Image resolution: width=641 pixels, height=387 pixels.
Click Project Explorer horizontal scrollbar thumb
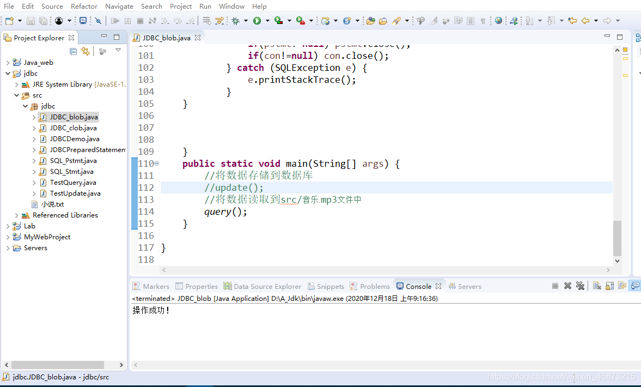click(x=58, y=365)
